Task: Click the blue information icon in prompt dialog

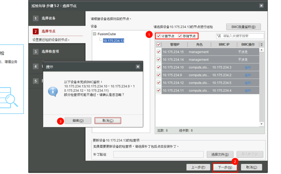Action: point(53,92)
